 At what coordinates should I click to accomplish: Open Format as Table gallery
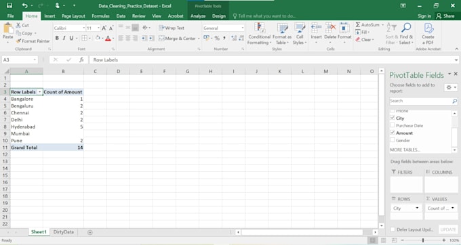(x=282, y=34)
